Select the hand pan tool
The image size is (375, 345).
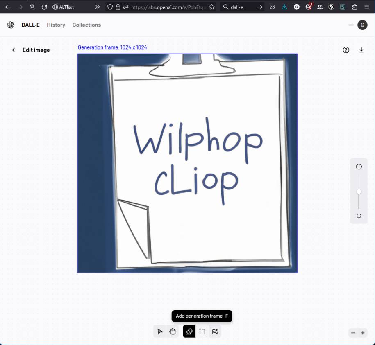(x=173, y=331)
